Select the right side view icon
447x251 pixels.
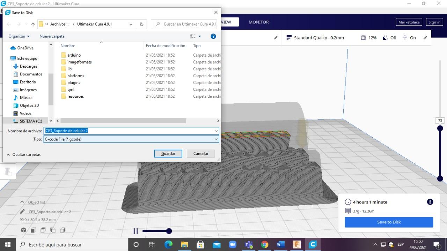click(x=63, y=230)
